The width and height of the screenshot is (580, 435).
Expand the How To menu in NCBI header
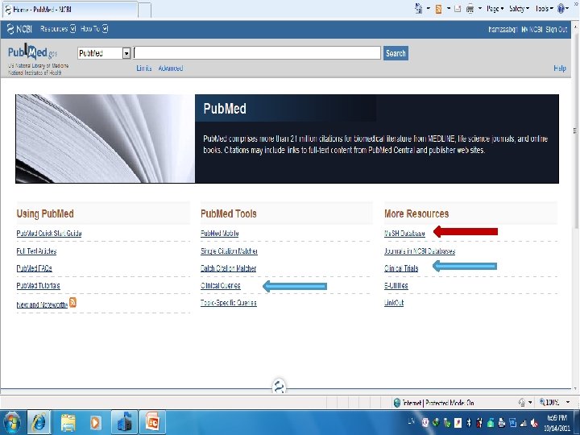94,29
